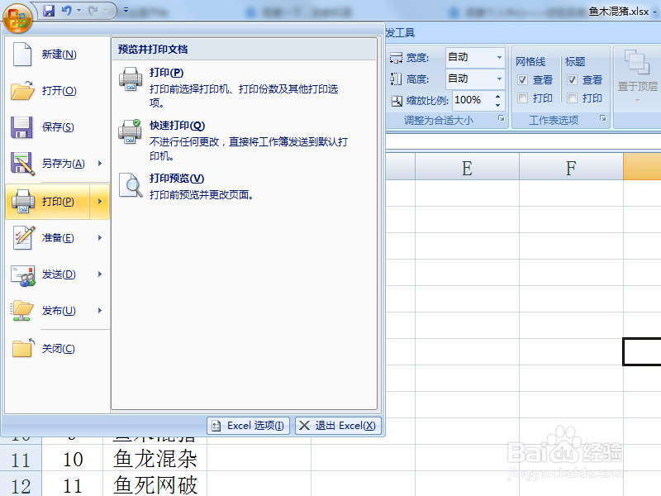Click the printer icon beside 打印(P) option
The width and height of the screenshot is (661, 496).
131,79
